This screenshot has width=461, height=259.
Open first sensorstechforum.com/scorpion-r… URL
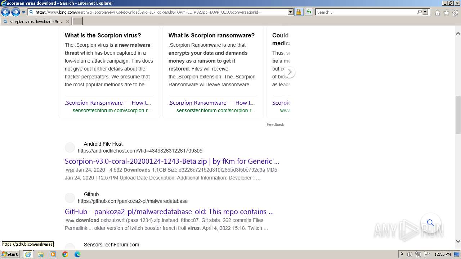(x=112, y=110)
